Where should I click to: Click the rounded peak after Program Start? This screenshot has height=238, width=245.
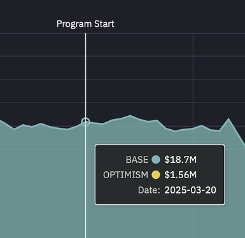tap(130, 115)
